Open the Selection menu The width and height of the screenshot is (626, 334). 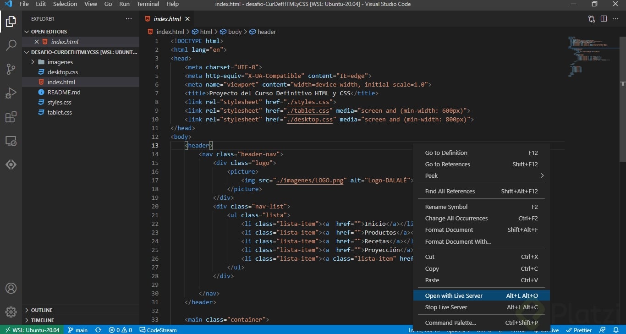(65, 4)
